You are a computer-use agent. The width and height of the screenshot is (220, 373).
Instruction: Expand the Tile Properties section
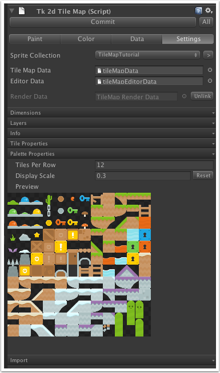(x=111, y=144)
